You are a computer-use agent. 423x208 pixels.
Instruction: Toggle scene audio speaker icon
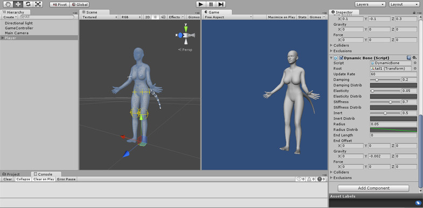(x=163, y=17)
